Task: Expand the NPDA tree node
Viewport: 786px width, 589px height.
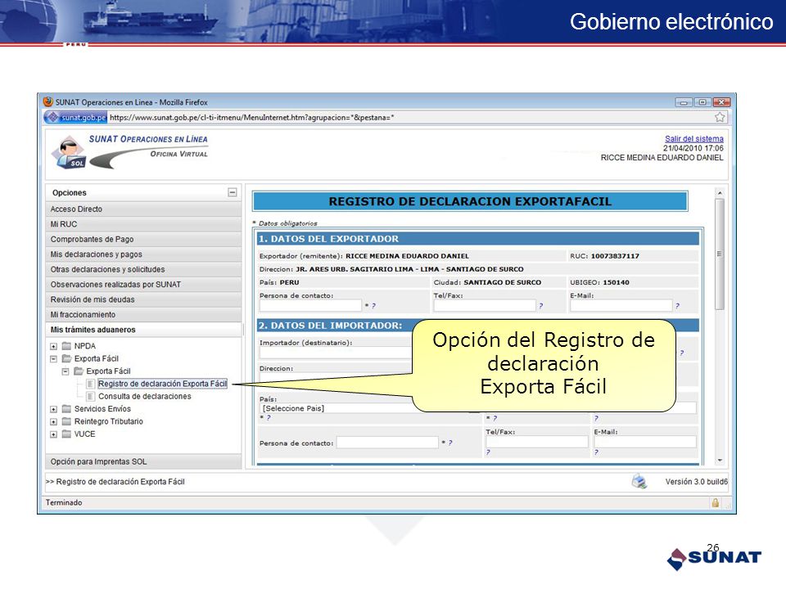Action: [54, 346]
